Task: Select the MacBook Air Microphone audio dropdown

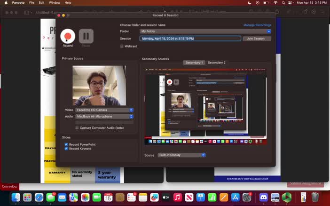Action: pos(104,116)
